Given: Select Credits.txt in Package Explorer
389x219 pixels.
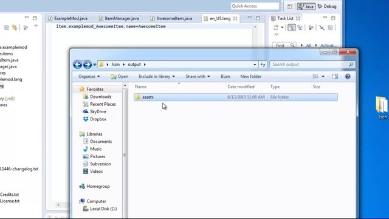Looking at the screenshot, I should pos(10,195).
